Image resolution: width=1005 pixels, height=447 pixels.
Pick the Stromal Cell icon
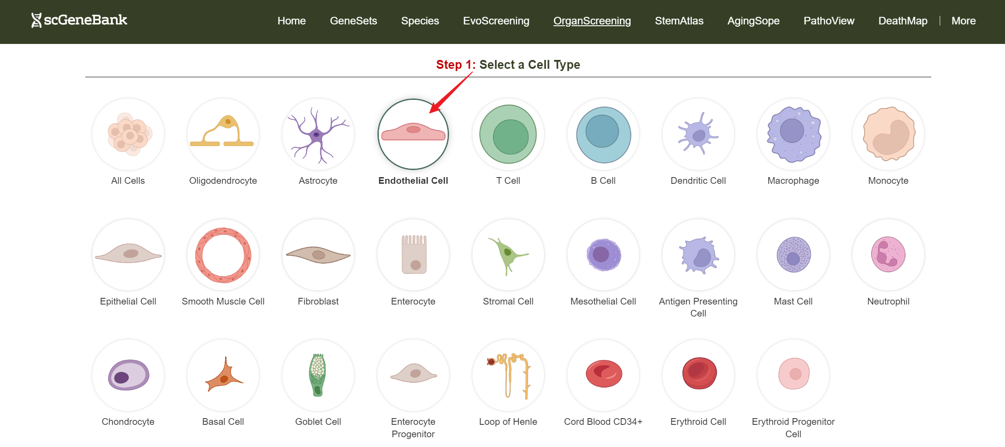click(508, 255)
